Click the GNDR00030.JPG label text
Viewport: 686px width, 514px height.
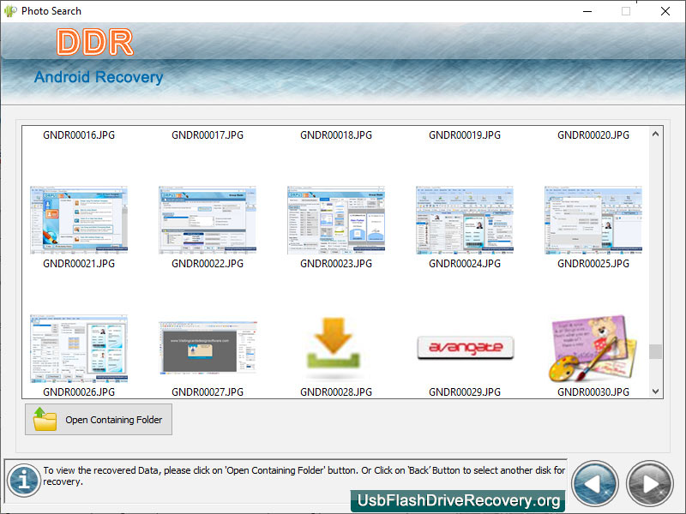pyautogui.click(x=593, y=392)
